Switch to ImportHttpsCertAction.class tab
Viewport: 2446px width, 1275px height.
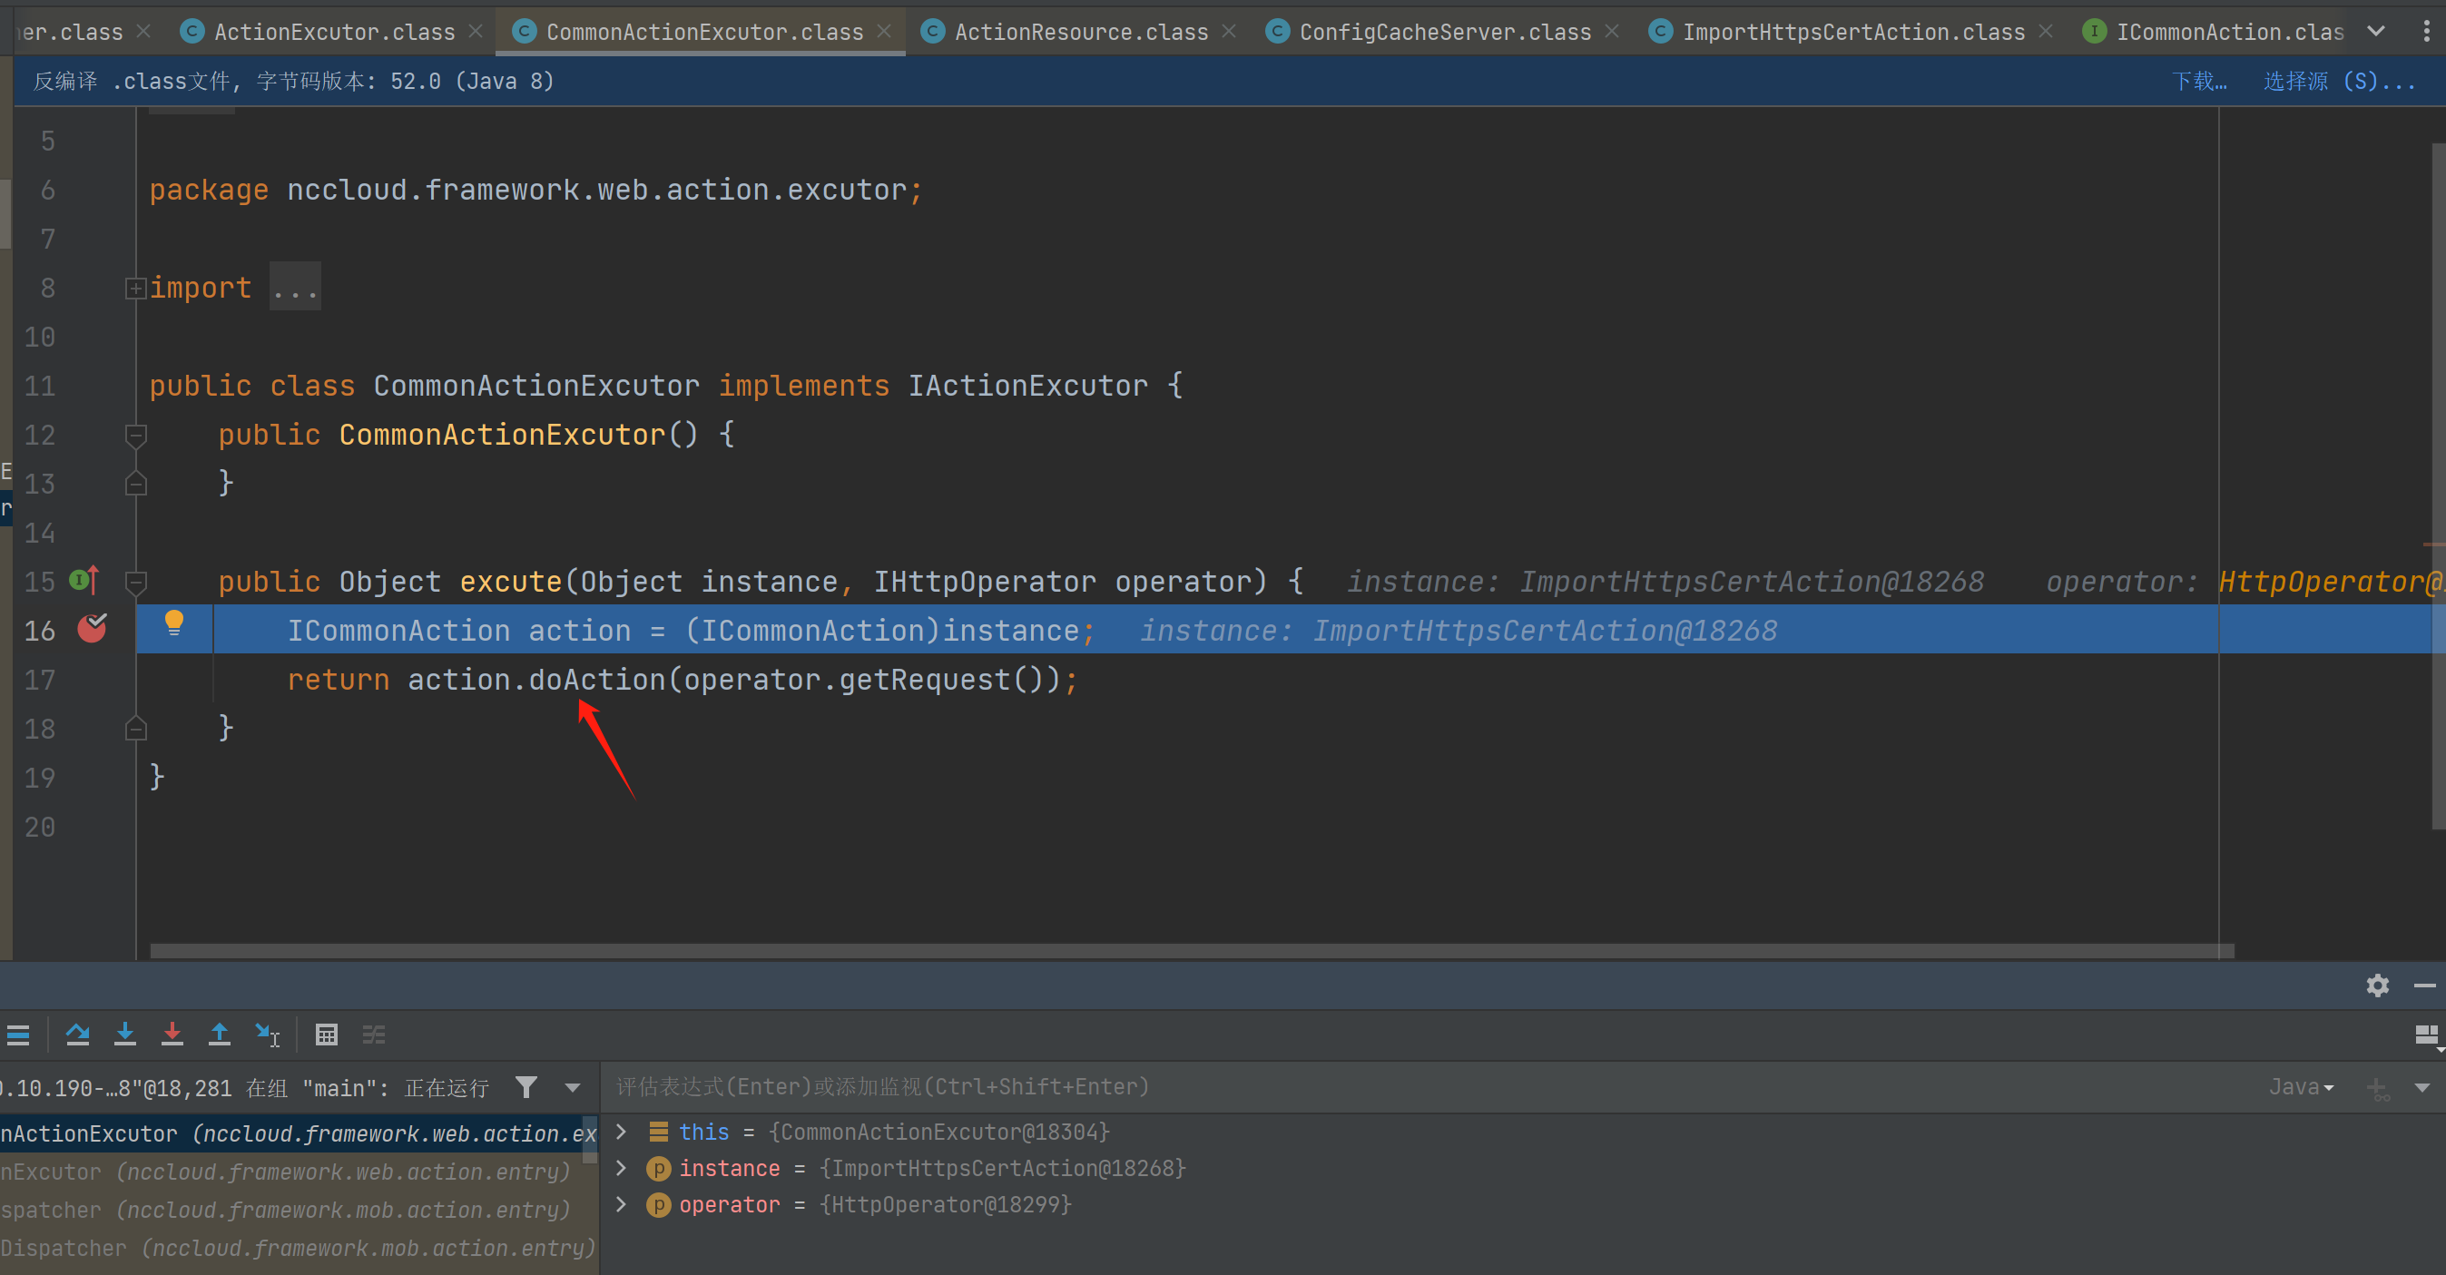[1852, 33]
